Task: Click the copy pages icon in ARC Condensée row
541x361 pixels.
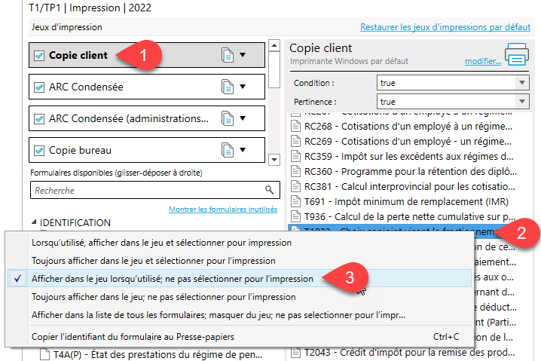Action: coord(228,87)
